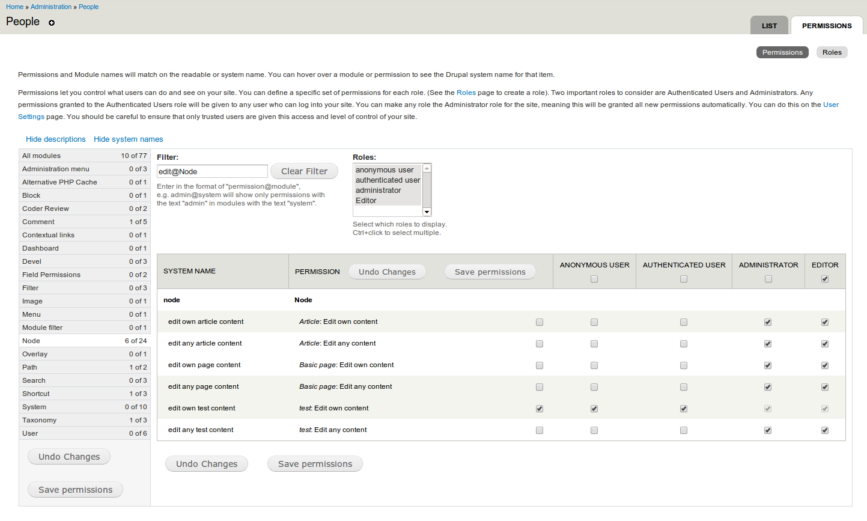Toggle the Anonymous User column header checkbox

(594, 279)
